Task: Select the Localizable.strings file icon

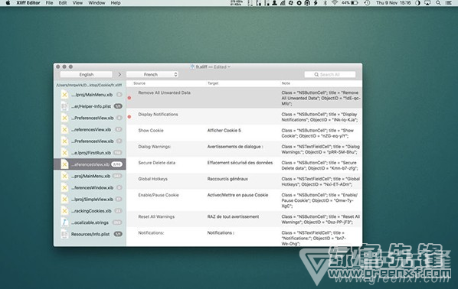Action: click(x=64, y=222)
